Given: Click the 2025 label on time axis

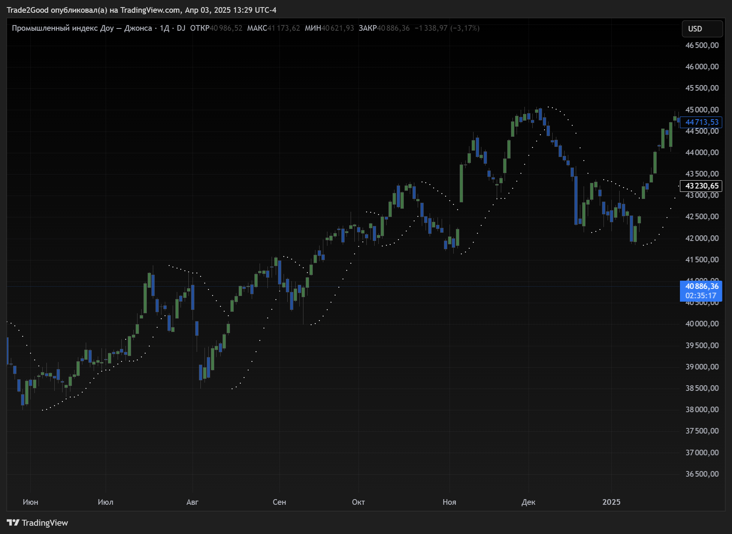Looking at the screenshot, I should (x=611, y=502).
